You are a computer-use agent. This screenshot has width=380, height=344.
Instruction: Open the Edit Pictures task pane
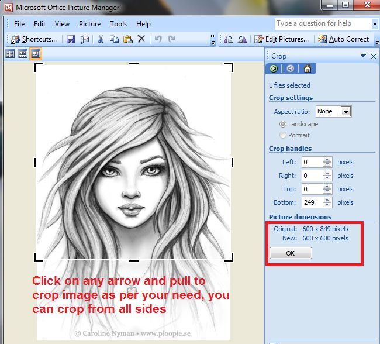(x=281, y=39)
